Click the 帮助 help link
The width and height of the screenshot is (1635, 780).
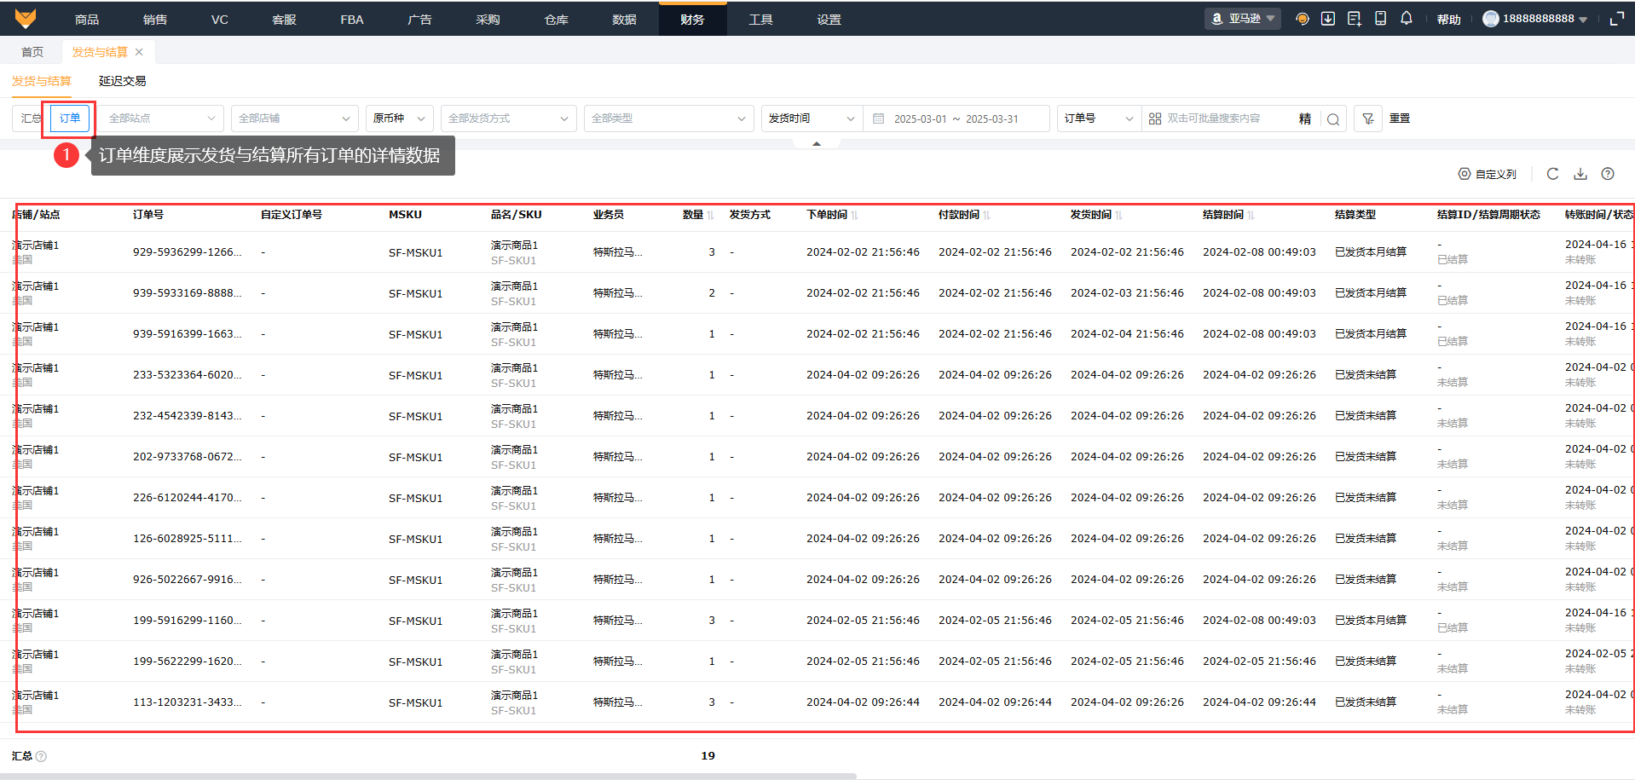[x=1448, y=19]
